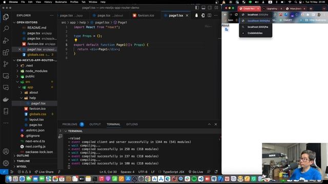Open the Remote Explorer view
The height and width of the screenshot is (184, 328).
(6, 76)
